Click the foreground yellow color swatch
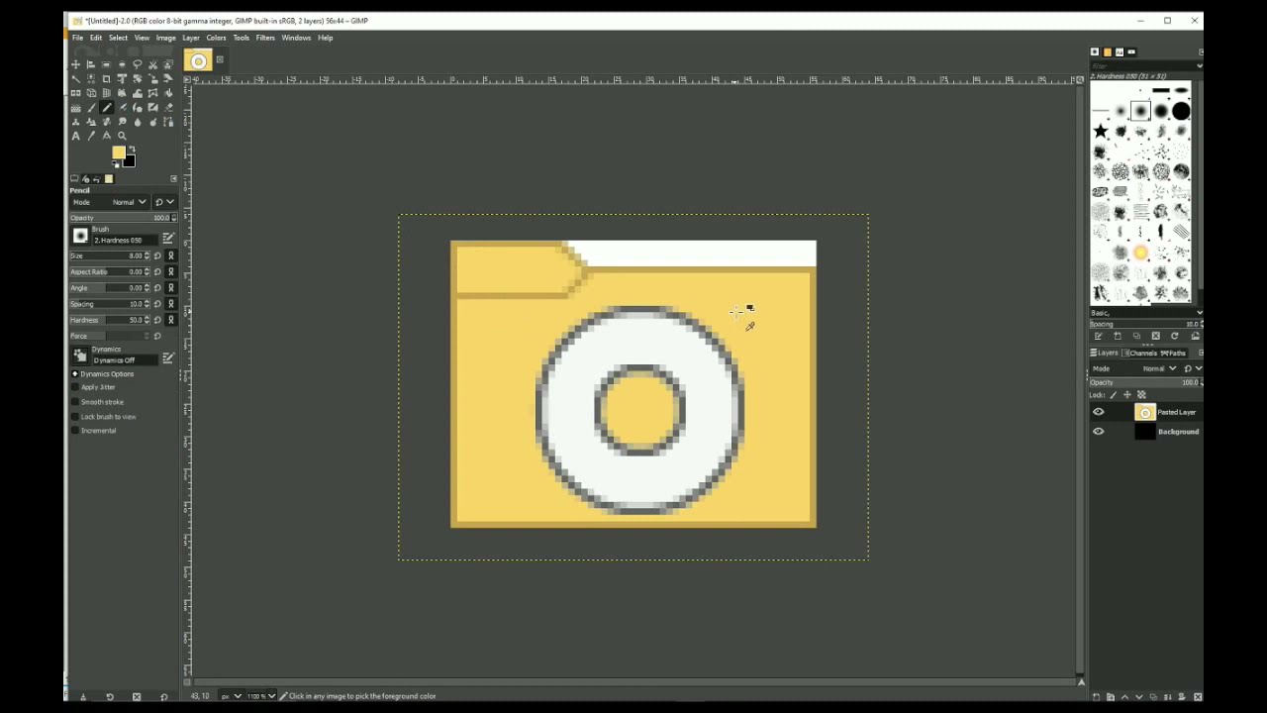The image size is (1267, 713). (118, 152)
